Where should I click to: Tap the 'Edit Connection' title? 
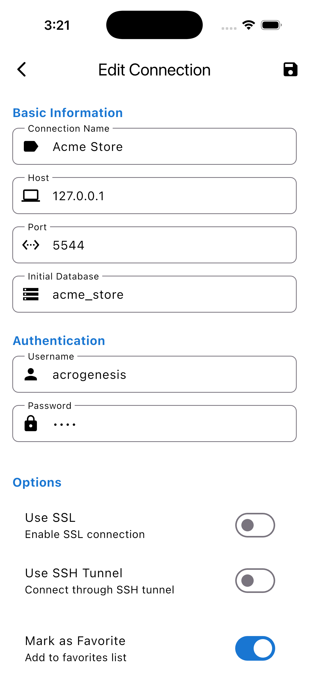click(154, 70)
